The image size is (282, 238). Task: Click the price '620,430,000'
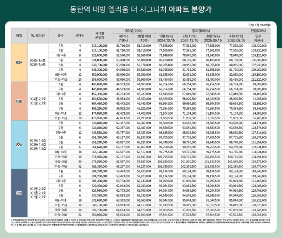click(x=99, y=186)
